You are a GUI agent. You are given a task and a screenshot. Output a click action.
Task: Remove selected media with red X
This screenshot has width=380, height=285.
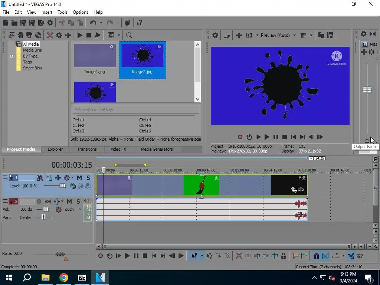point(50,35)
